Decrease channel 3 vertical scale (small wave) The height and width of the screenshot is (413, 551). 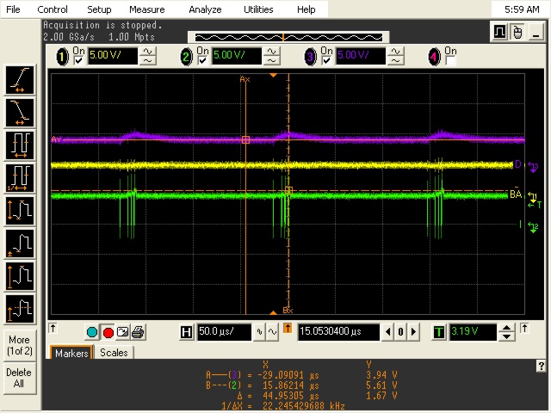(396, 61)
